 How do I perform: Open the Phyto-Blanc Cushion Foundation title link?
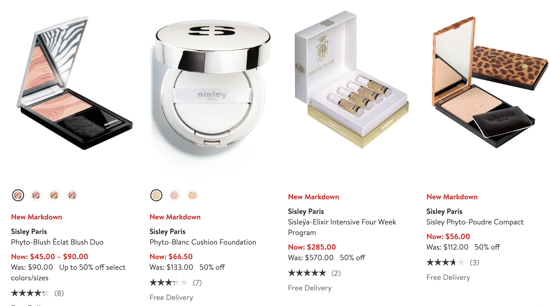(x=203, y=242)
